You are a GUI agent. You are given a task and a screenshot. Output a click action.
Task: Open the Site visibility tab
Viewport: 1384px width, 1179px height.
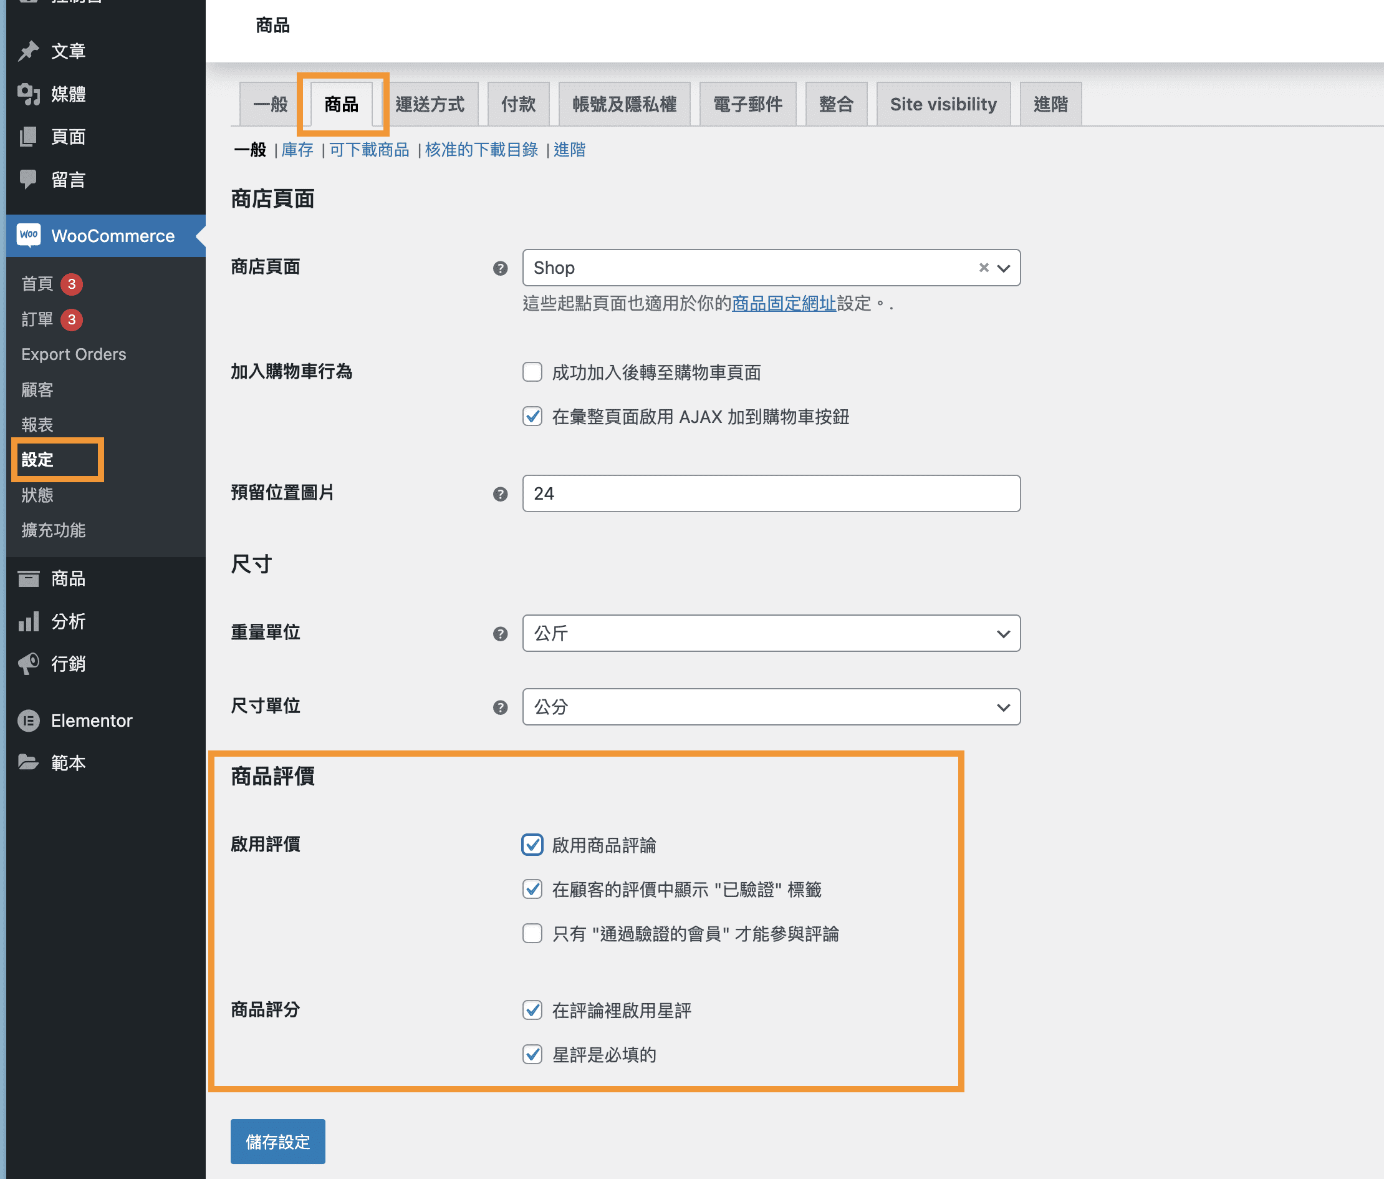coord(943,104)
